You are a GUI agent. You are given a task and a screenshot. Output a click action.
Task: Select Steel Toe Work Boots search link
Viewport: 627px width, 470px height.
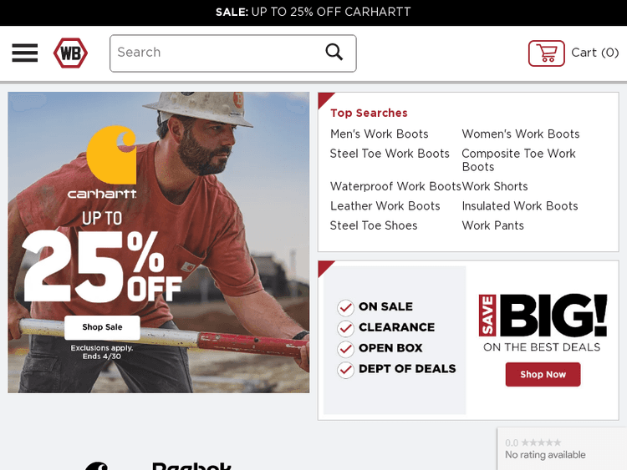coord(390,154)
